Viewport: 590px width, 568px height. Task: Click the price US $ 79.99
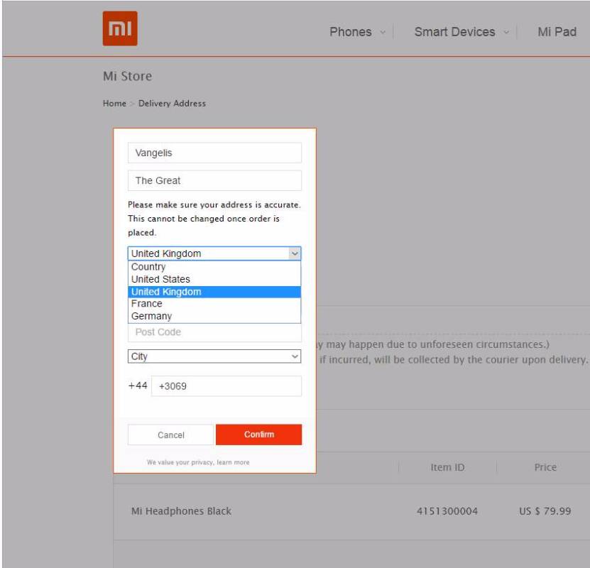pyautogui.click(x=545, y=511)
